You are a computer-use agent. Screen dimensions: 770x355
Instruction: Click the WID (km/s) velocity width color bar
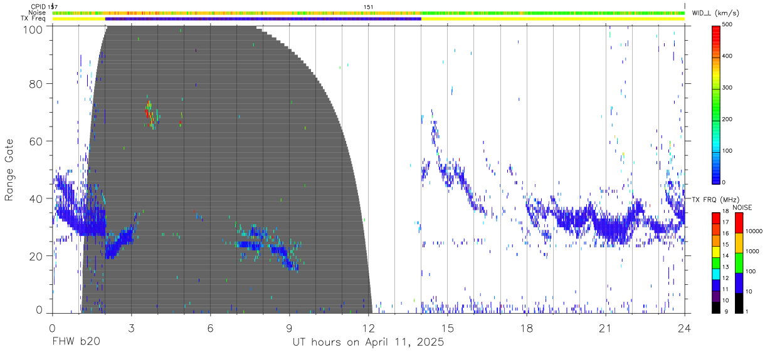pos(716,104)
